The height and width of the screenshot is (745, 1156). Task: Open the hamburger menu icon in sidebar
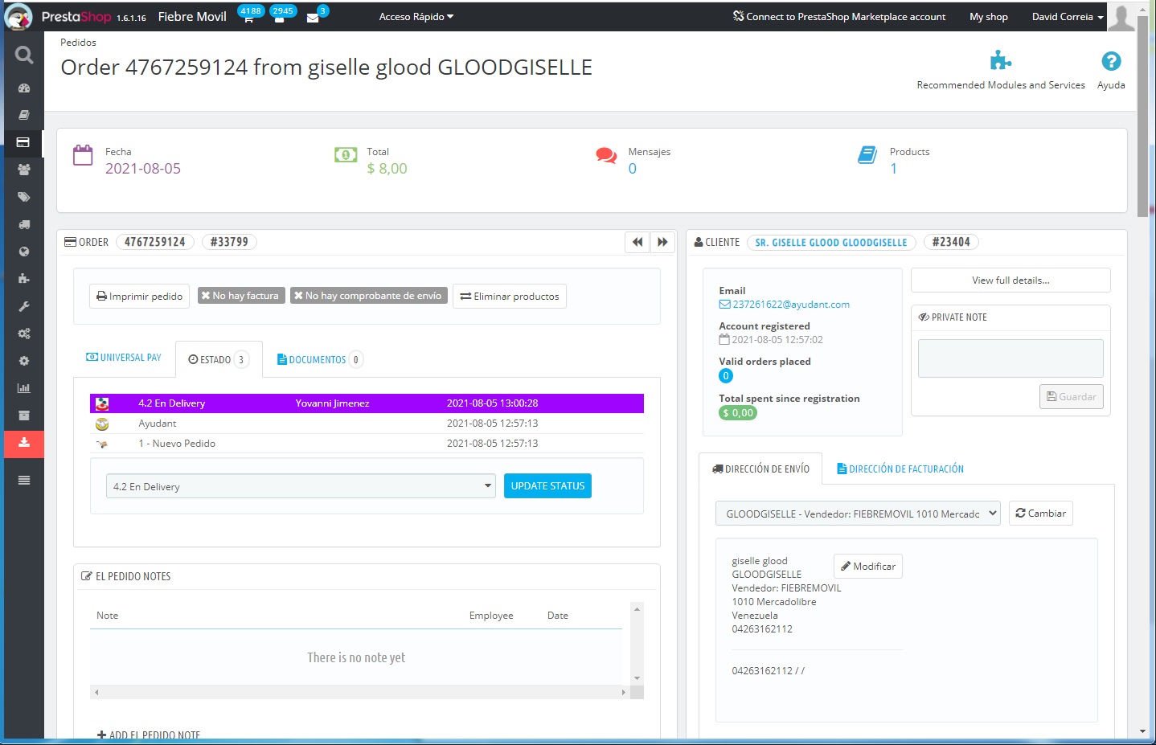coord(24,480)
